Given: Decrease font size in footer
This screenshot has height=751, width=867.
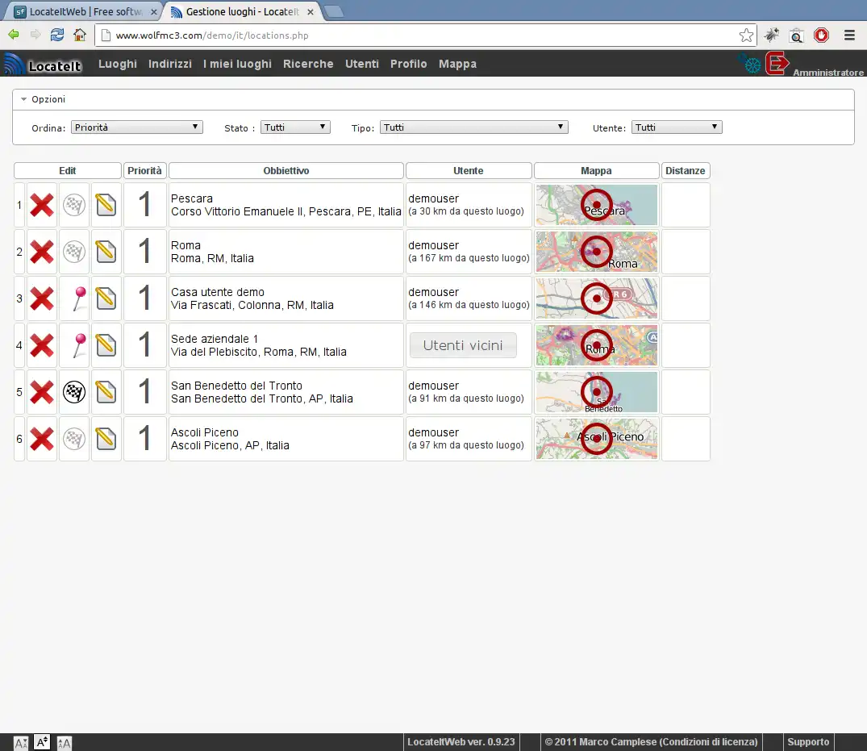Looking at the screenshot, I should pos(20,743).
